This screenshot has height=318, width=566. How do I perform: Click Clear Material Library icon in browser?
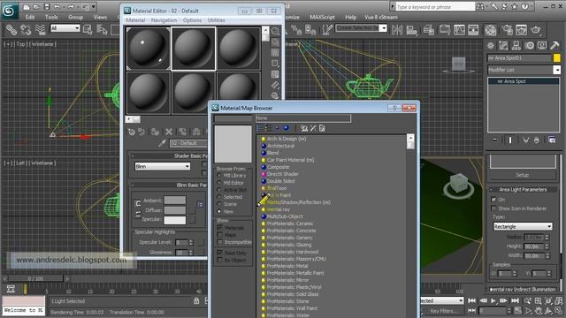coord(322,128)
